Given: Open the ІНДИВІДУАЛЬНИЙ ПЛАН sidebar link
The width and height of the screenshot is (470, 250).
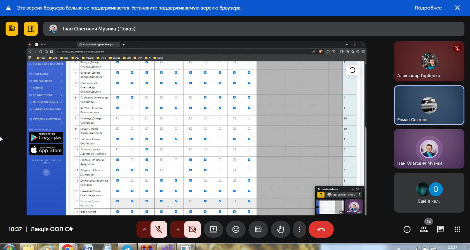Looking at the screenshot, I should (46, 111).
